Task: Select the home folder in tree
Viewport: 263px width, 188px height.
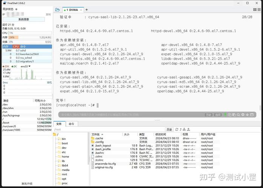Action: point(63,156)
